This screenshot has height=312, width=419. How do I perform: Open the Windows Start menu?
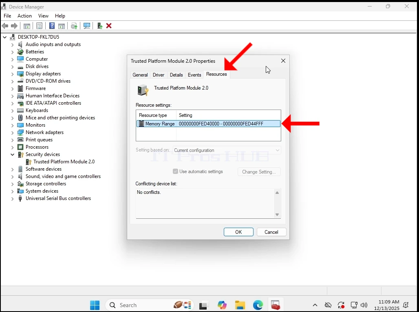tap(95, 305)
